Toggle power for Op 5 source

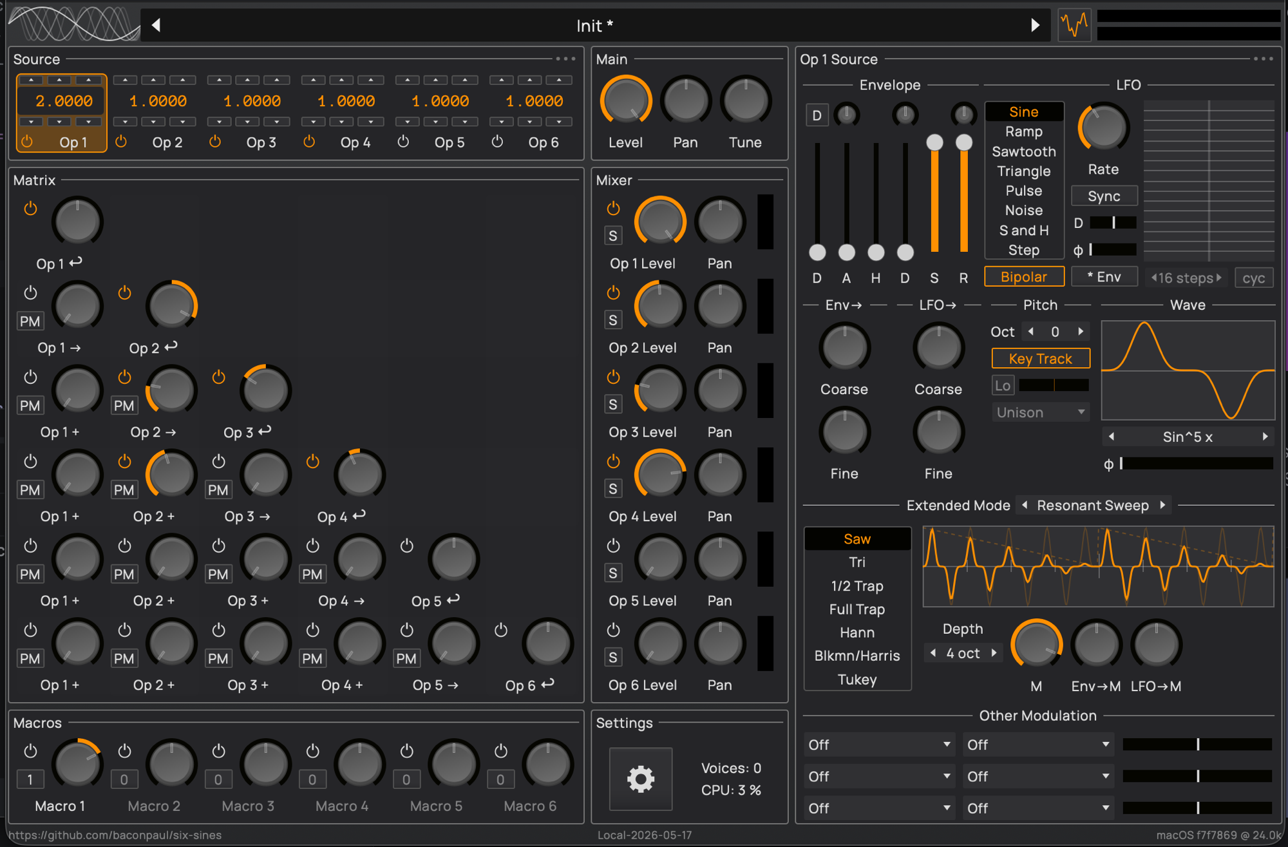(403, 142)
